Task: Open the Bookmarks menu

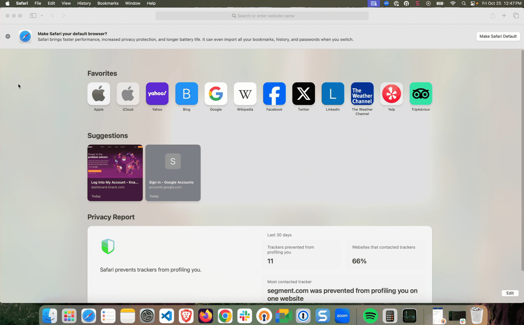Action: [108, 3]
